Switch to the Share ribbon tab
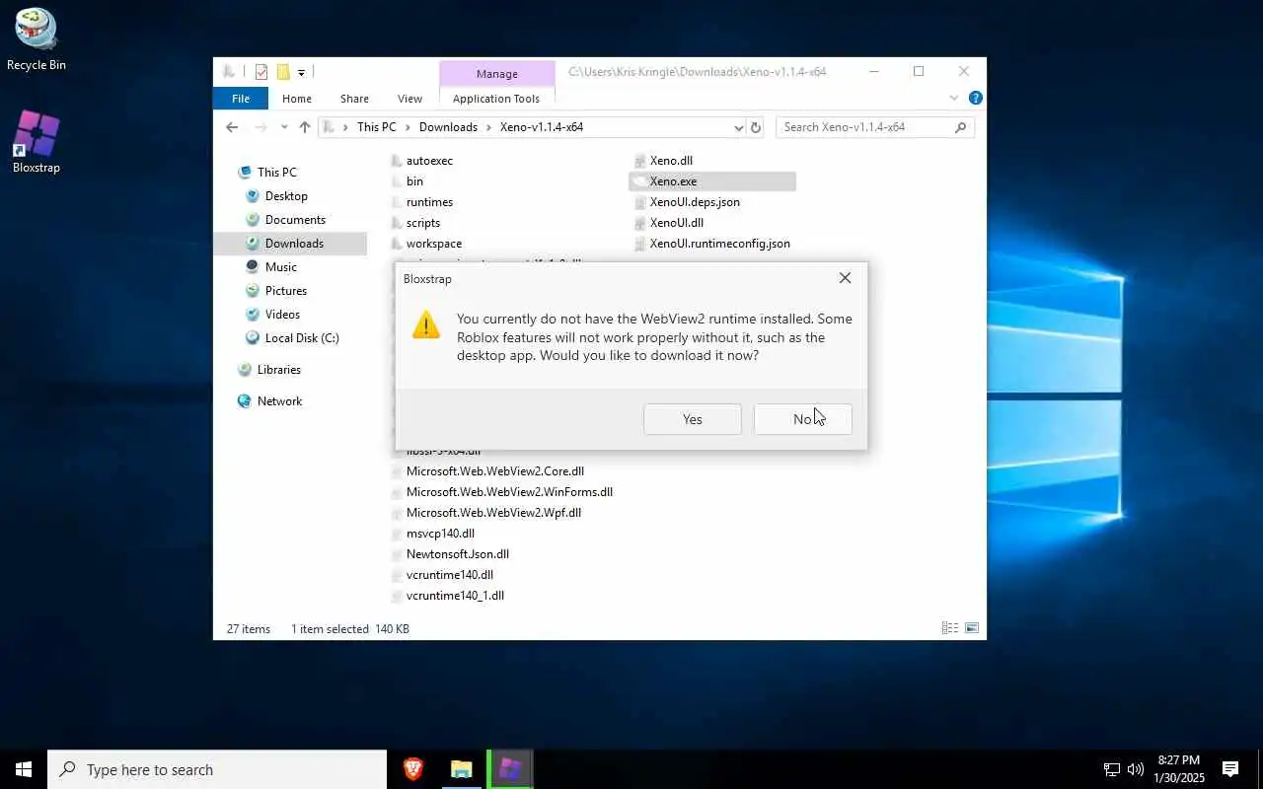 [354, 99]
